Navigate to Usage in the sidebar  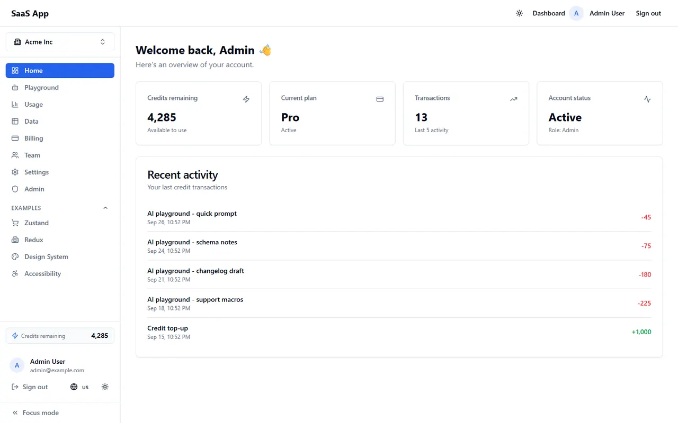[60, 105]
